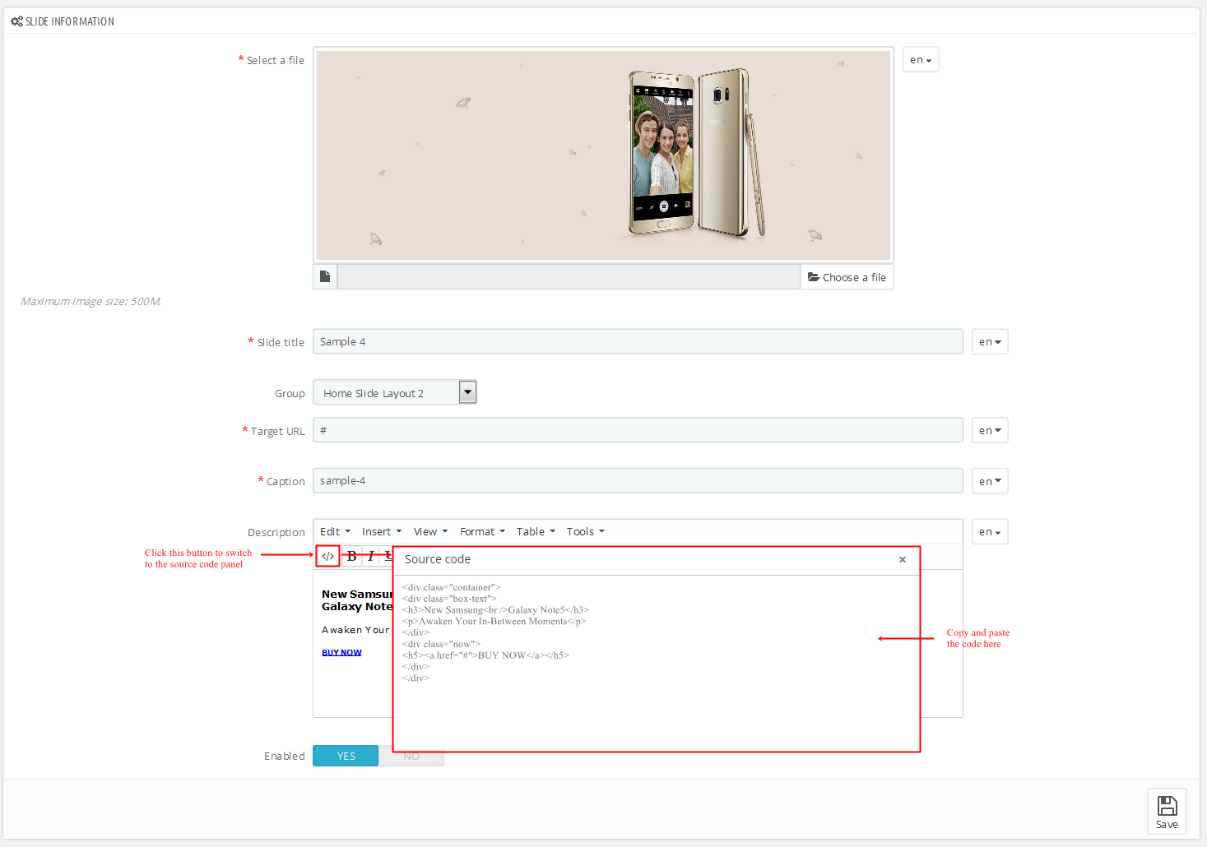Open language dropdown for Description

990,531
